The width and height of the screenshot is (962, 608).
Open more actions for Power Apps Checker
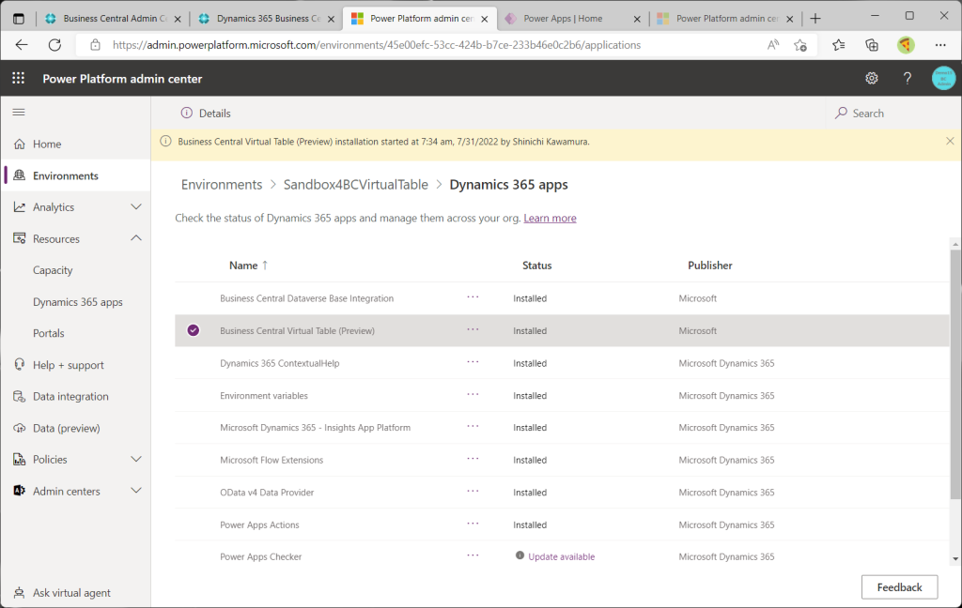coord(473,555)
